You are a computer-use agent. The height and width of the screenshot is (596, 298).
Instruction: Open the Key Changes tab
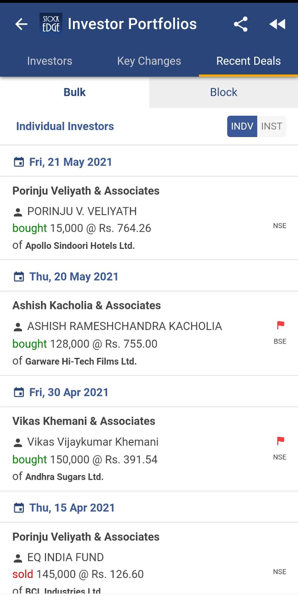point(149,61)
